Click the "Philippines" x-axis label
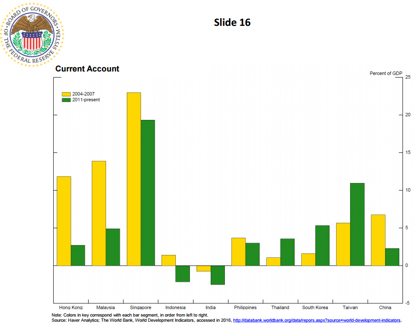 click(245, 308)
